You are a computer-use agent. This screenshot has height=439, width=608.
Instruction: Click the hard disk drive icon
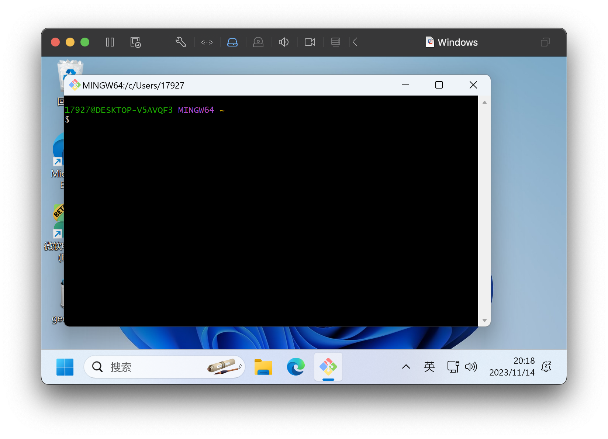(x=232, y=42)
